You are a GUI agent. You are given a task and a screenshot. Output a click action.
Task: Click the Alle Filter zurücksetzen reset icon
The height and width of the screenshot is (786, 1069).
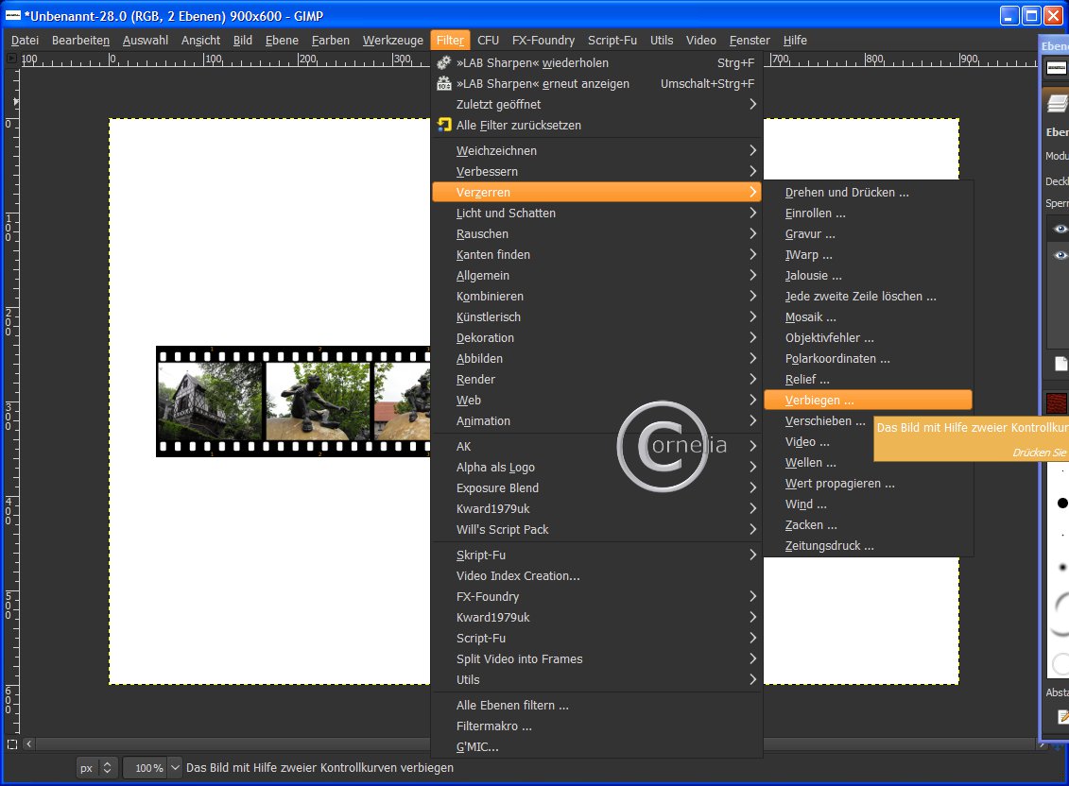pyautogui.click(x=444, y=125)
